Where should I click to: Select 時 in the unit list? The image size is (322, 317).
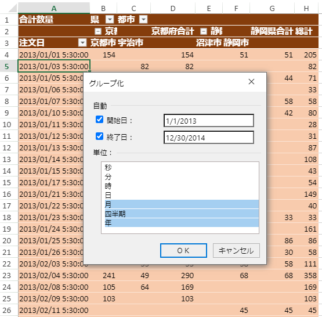[182, 186]
